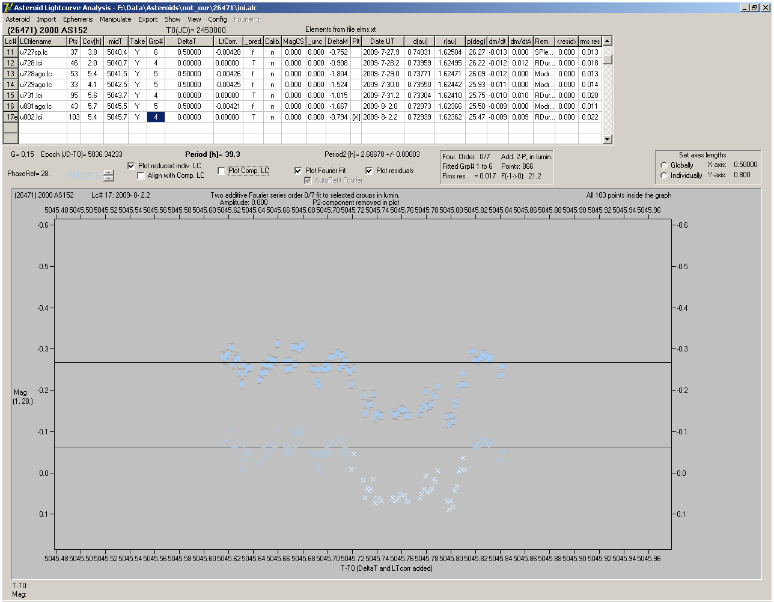Select Globally axes radio button
This screenshot has height=602, width=774.
pos(664,165)
